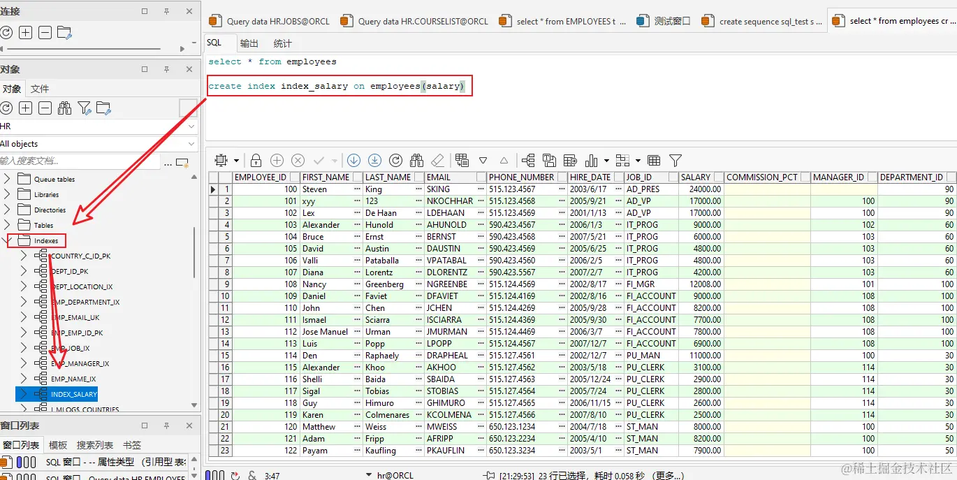Add a connection with plus icon in 连接 panel
Viewport: 957px width, 480px height.
click(25, 33)
